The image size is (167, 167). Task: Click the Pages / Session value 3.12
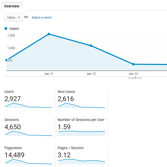pos(64,155)
